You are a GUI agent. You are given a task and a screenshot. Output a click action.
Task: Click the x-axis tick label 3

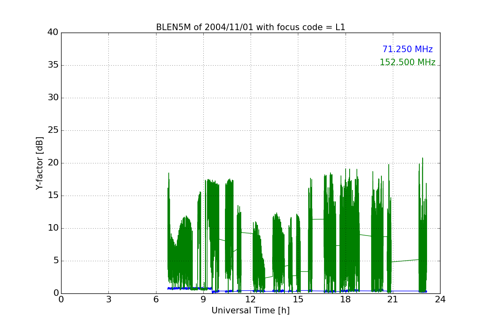[108, 300]
